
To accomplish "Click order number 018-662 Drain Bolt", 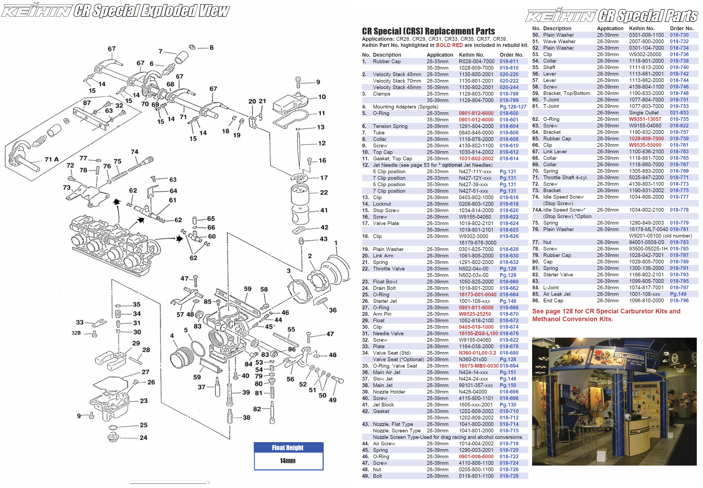I will [x=509, y=288].
